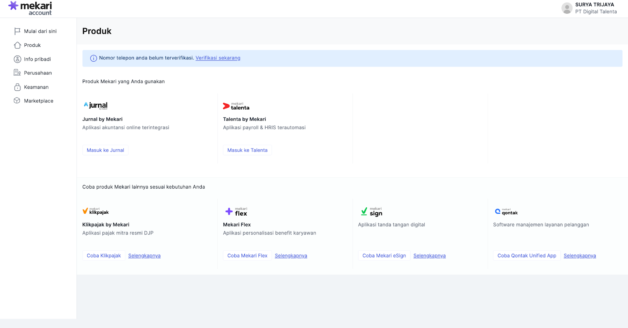Click the Jurnal product logo

(x=95, y=105)
